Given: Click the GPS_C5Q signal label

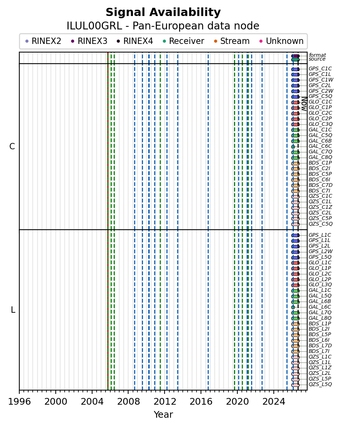Looking at the screenshot, I should (320, 96).
